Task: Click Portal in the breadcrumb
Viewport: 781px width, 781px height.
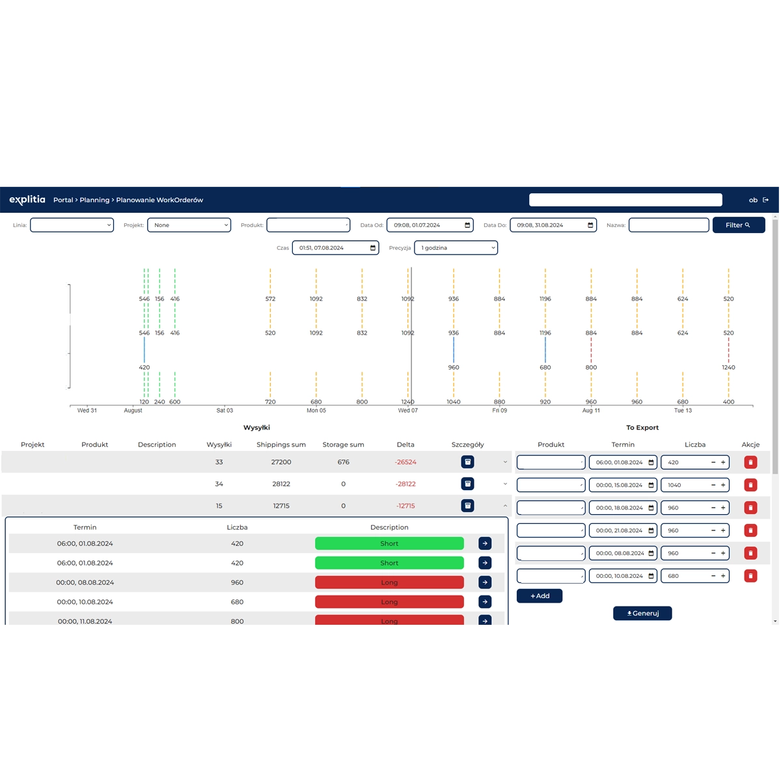Action: click(x=63, y=200)
